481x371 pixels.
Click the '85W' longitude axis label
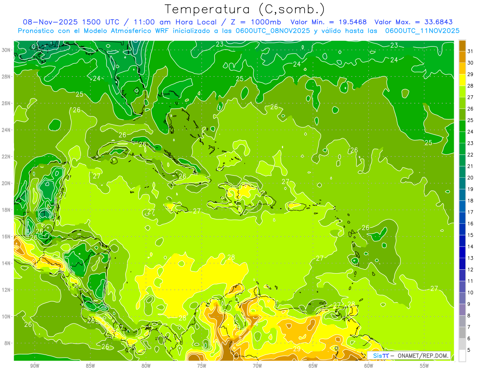pos(90,366)
